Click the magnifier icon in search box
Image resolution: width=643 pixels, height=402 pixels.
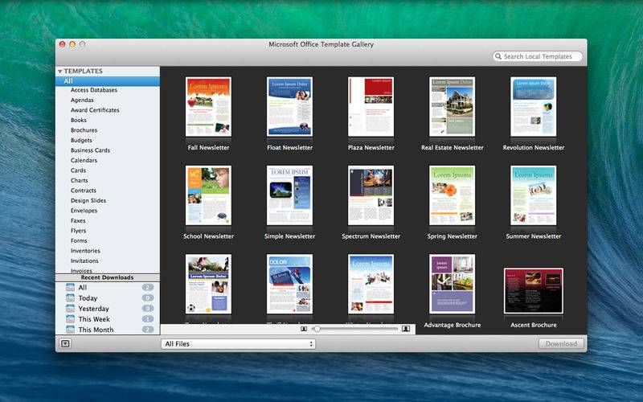[498, 56]
